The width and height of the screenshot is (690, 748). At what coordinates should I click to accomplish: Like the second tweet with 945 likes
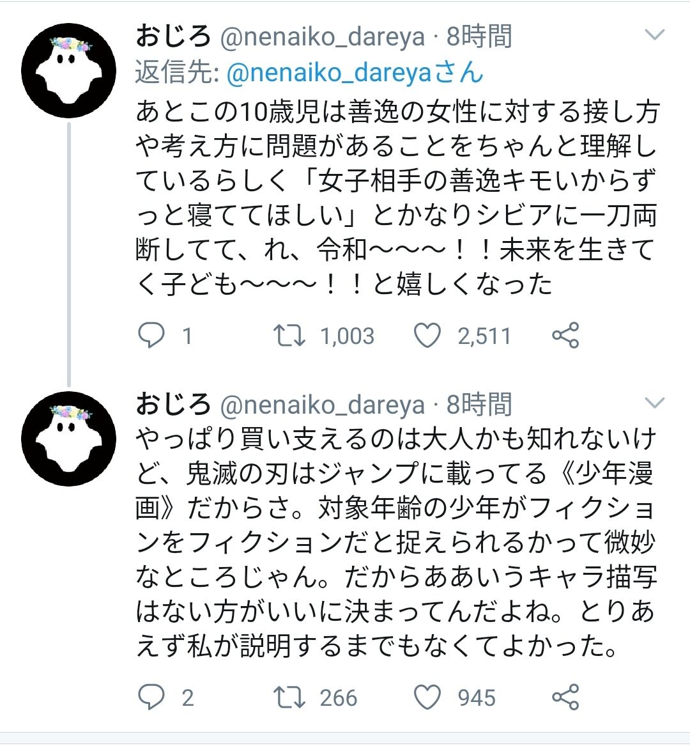(427, 697)
